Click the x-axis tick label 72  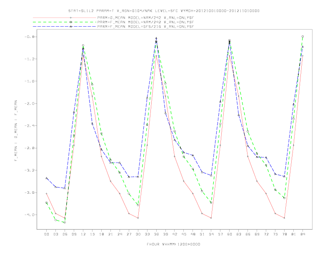coord(266,234)
